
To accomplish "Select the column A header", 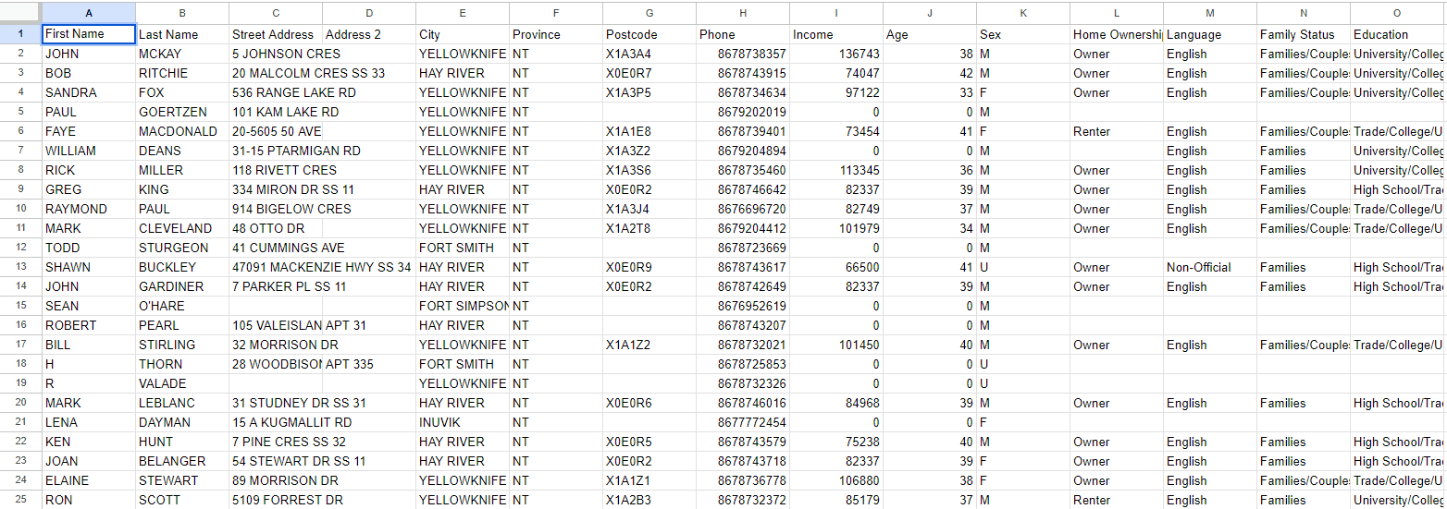I will (x=89, y=13).
